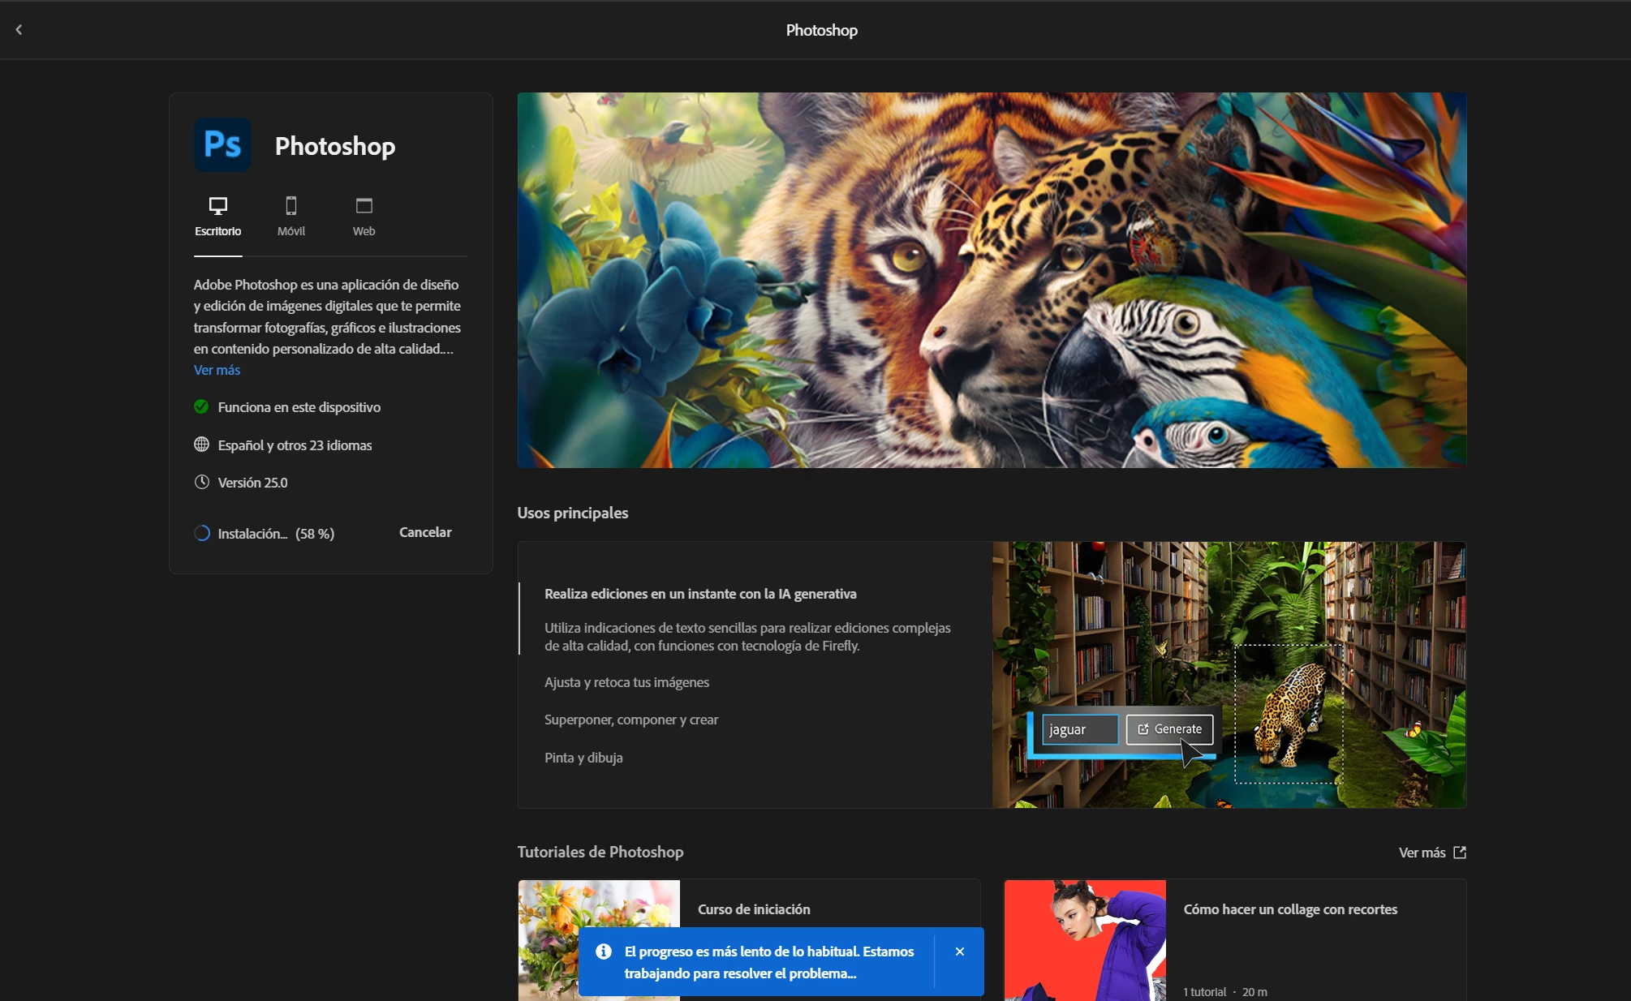Select the generative AI editions item
The height and width of the screenshot is (1001, 1631).
699,594
